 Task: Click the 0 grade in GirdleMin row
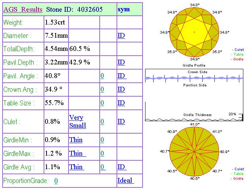pyautogui.click(x=102, y=140)
